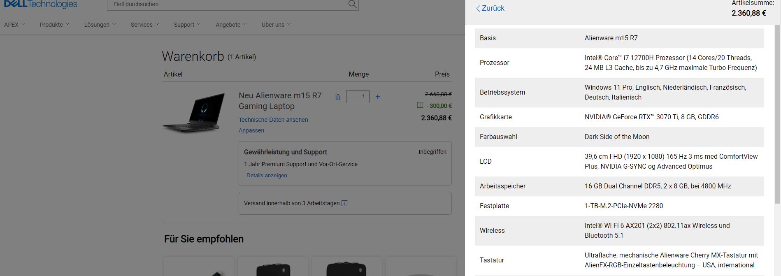781x276 pixels.
Task: Expand the APEX menu
Action: pyautogui.click(x=14, y=25)
